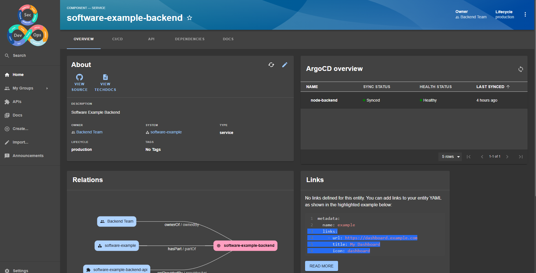Edit metadata using the pencil icon
Screen dimensions: 536x273
[285, 65]
